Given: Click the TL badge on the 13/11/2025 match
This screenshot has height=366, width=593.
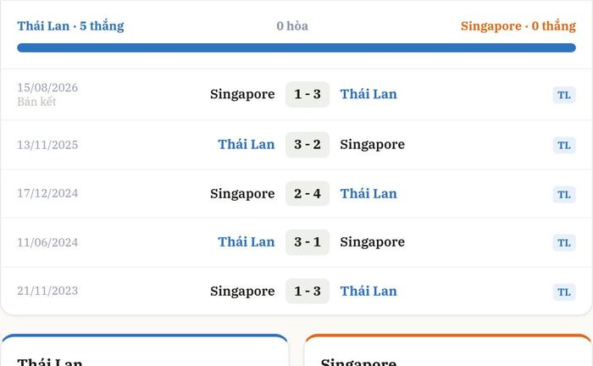Looking at the screenshot, I should pos(564,145).
